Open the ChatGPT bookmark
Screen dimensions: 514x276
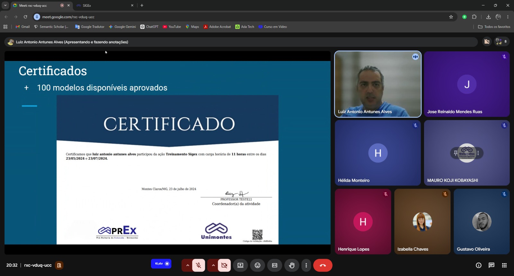149,27
